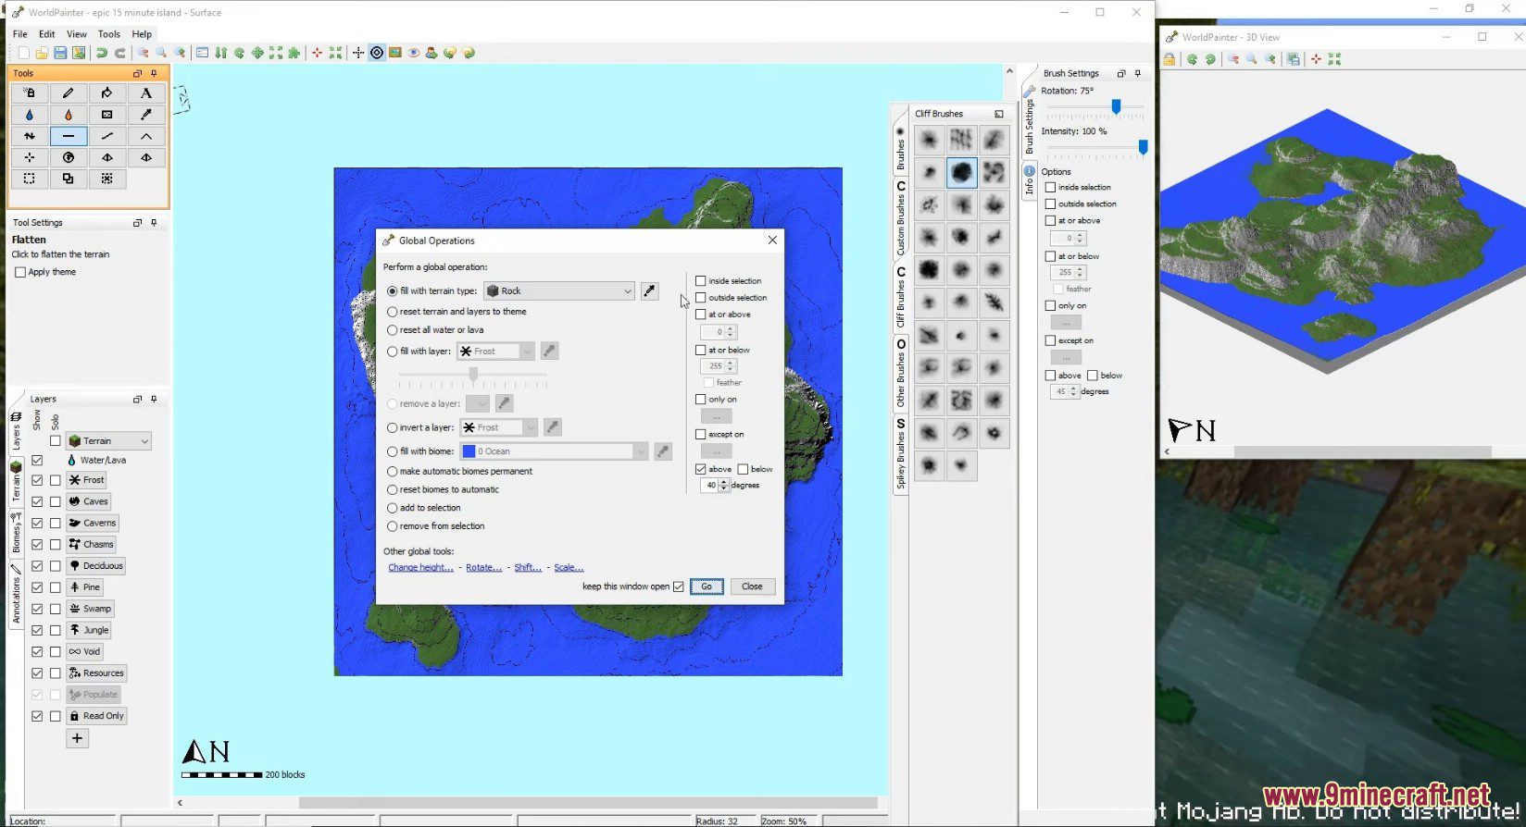
Task: Click the degrees value field in dialog
Action: click(710, 486)
